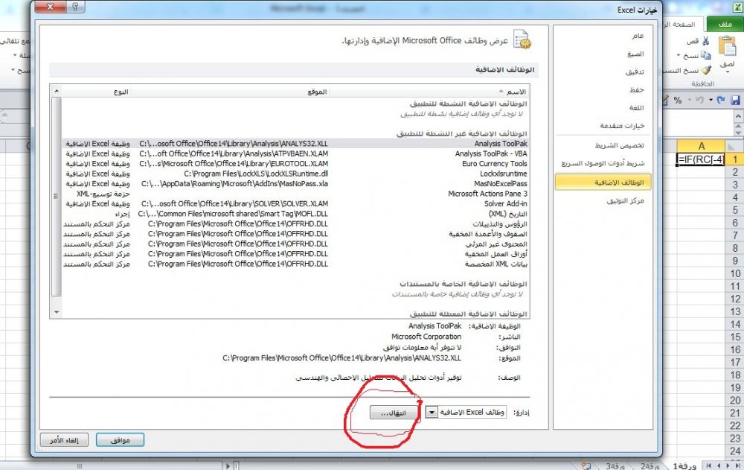
Task: Open the ملف (File) ribbon tab
Action: (x=725, y=25)
